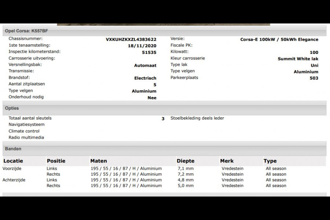The image size is (330, 220).
Task: Click the Versnellingsbak label
Action: pyautogui.click(x=25, y=65)
